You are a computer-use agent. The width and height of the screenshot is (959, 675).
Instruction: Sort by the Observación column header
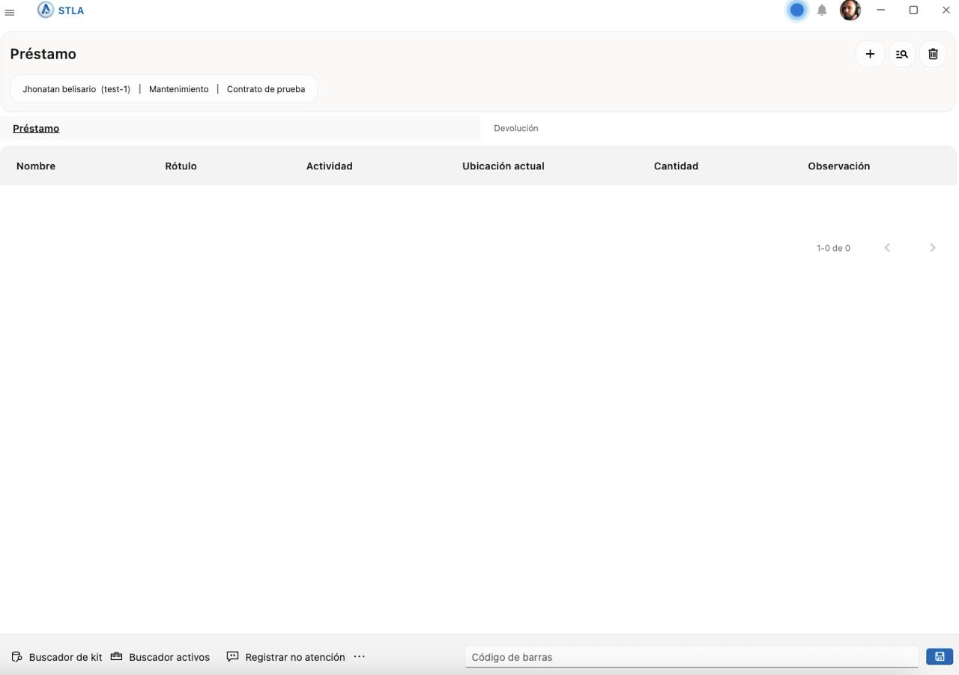tap(838, 166)
